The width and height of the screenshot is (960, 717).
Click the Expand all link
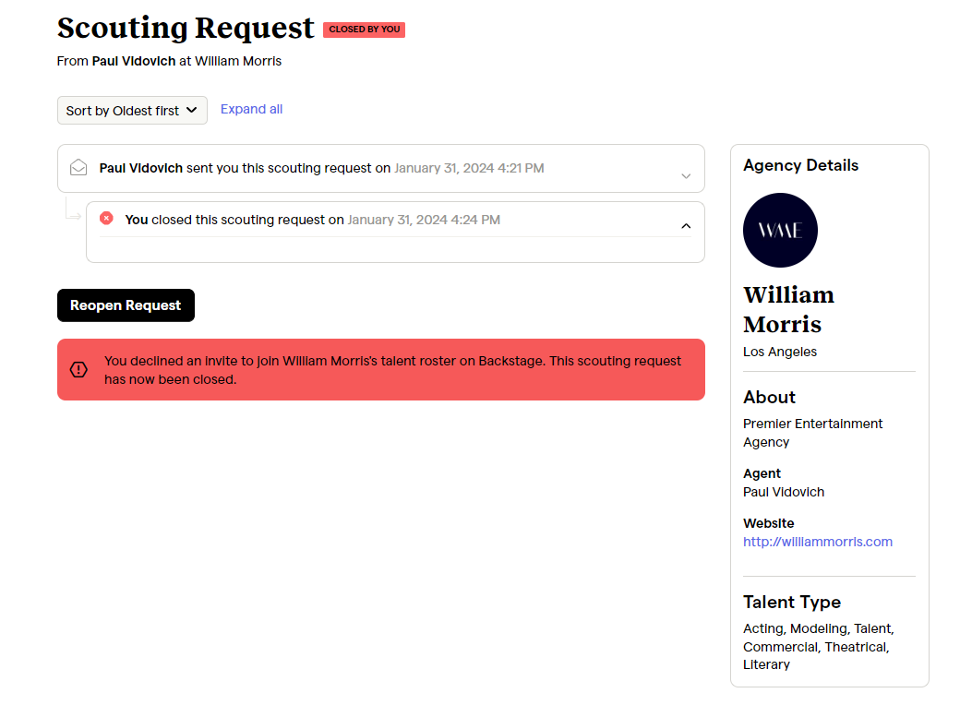tap(251, 109)
